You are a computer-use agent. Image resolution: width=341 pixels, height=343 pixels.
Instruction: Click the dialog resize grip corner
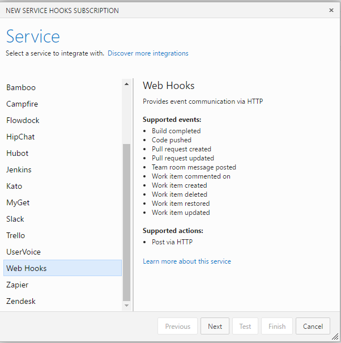click(335, 337)
